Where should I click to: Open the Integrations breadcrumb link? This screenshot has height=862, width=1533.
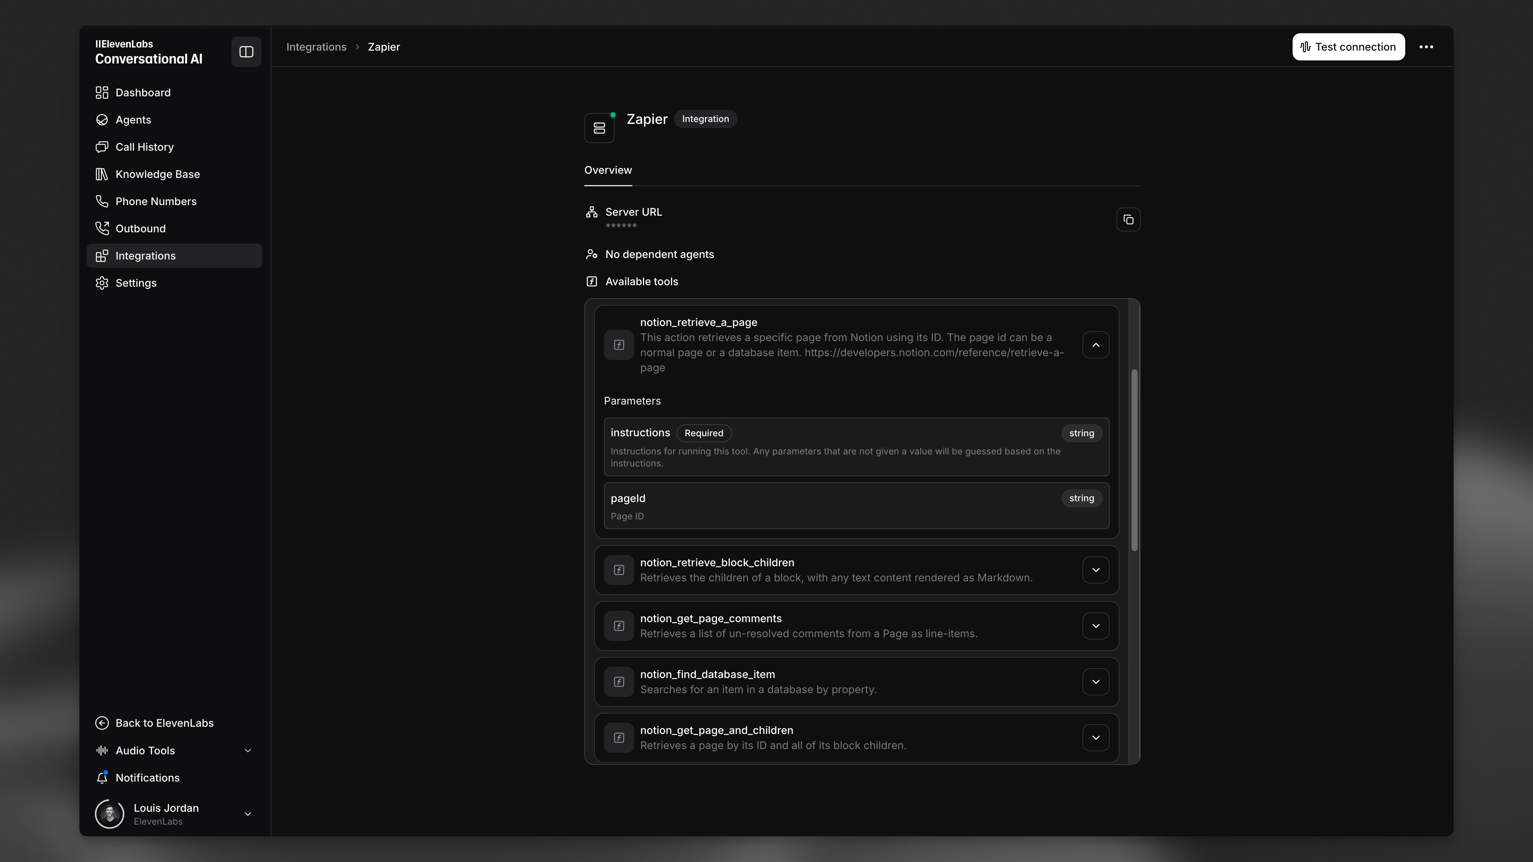[316, 46]
